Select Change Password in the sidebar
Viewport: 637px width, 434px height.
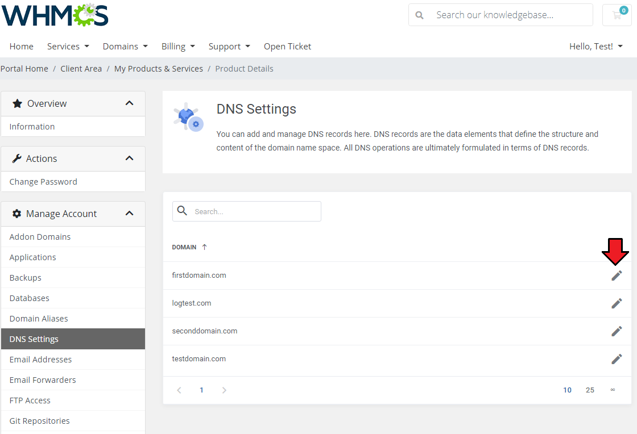pyautogui.click(x=73, y=182)
